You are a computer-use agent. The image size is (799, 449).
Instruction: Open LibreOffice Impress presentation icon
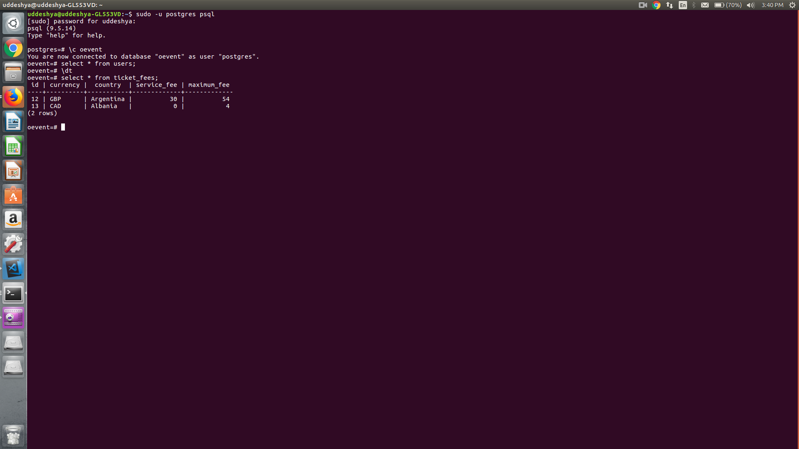13,171
